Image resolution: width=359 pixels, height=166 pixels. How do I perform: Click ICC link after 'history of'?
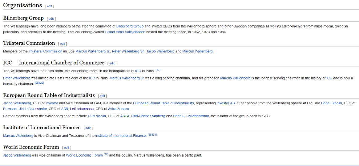coord(329,78)
